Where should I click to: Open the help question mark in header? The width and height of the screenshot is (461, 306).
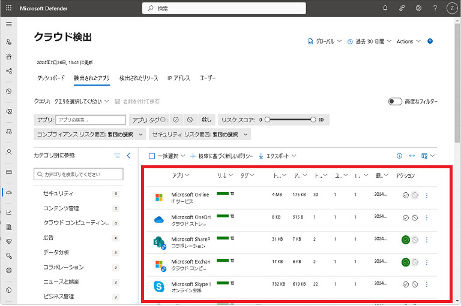click(435, 8)
